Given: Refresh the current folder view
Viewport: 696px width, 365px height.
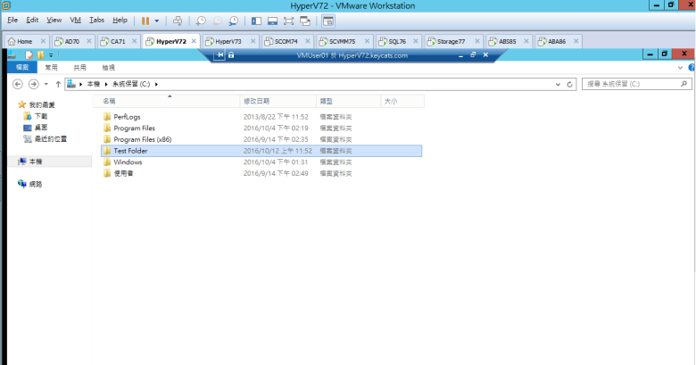Looking at the screenshot, I should click(570, 84).
